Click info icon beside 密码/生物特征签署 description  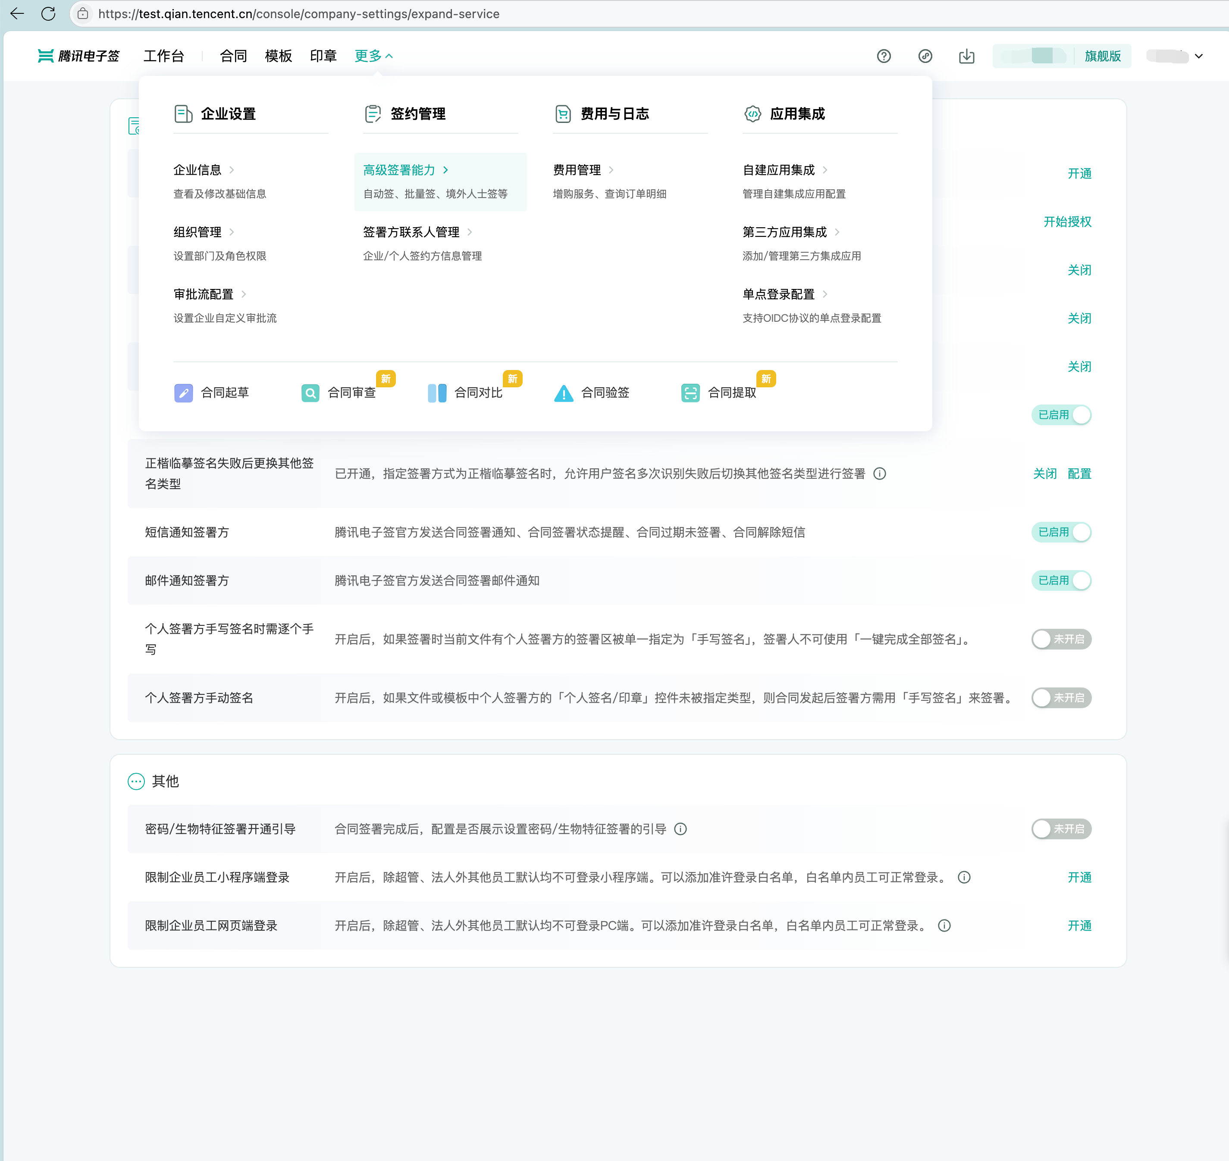click(681, 829)
